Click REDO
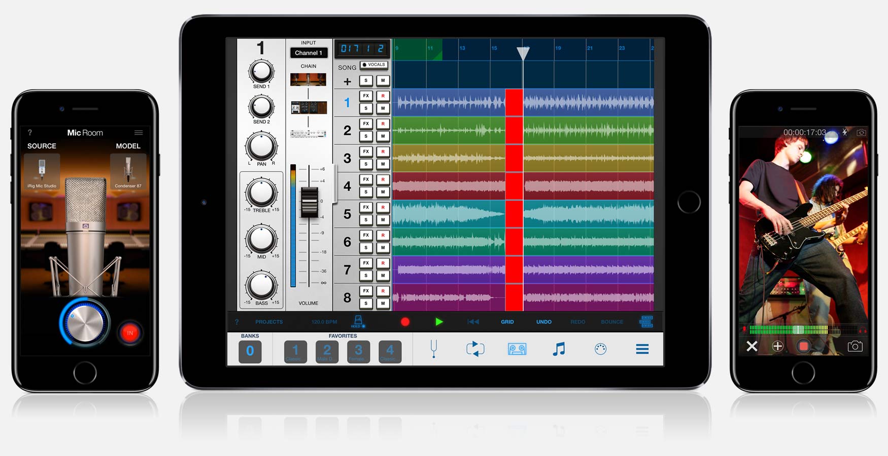888x456 pixels. (x=577, y=322)
